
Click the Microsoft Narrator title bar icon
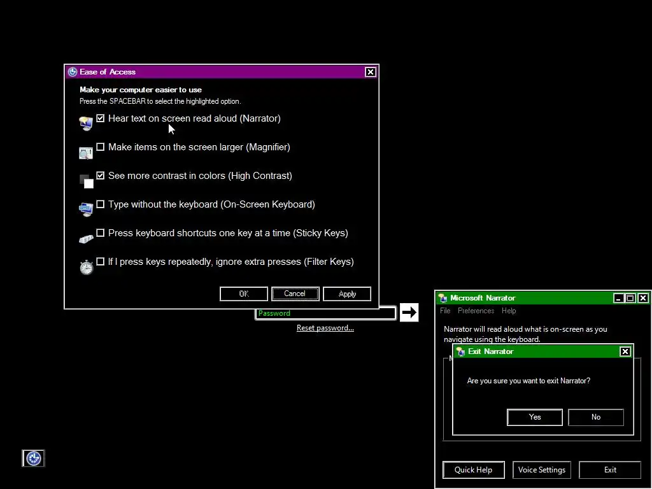pyautogui.click(x=443, y=298)
